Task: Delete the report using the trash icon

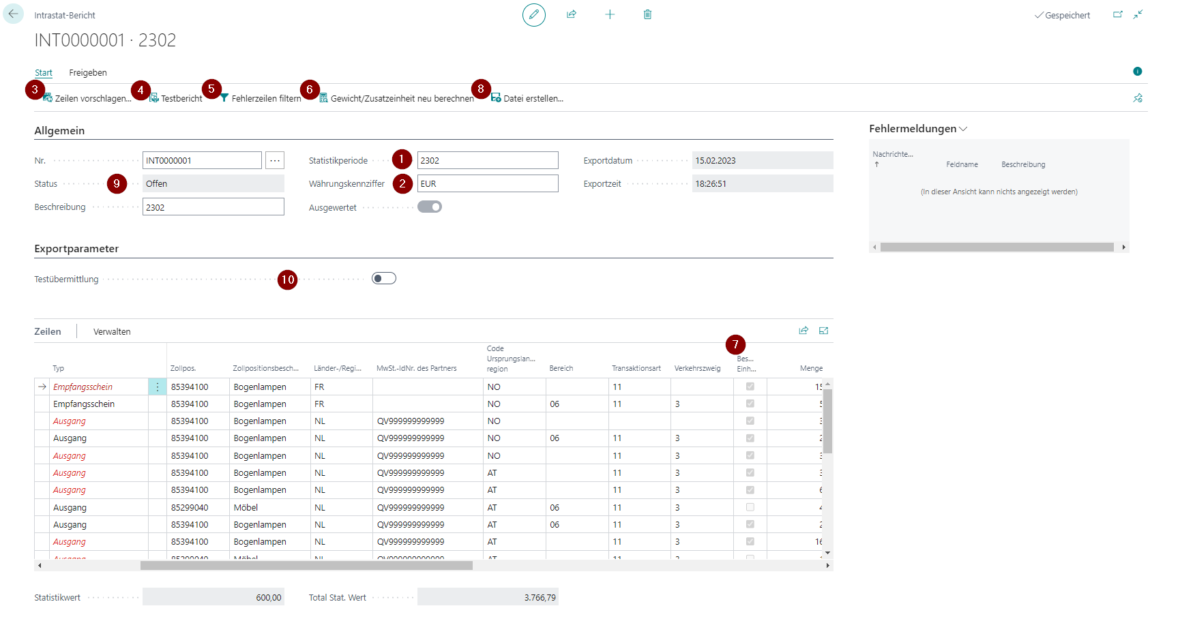Action: click(x=647, y=14)
